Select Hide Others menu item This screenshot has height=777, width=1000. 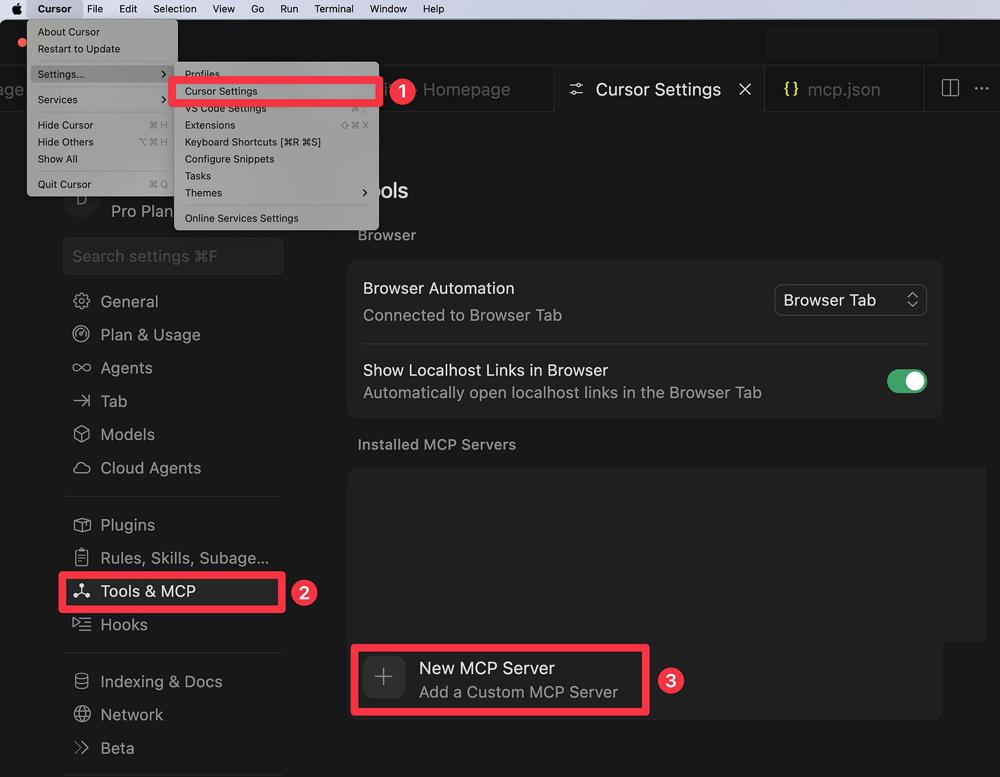click(102, 142)
